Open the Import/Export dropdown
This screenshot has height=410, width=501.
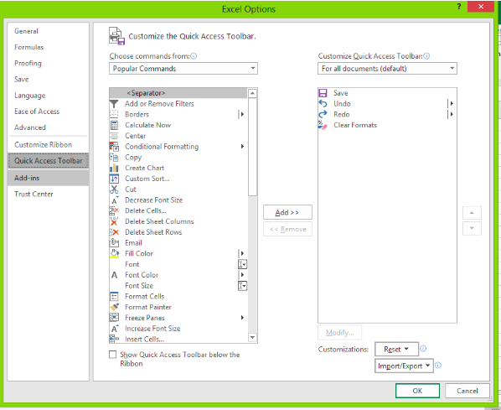click(x=404, y=366)
